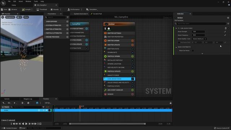The height and width of the screenshot is (130, 231).
Task: Add module to Particle Spawn stage
Action: (132, 56)
